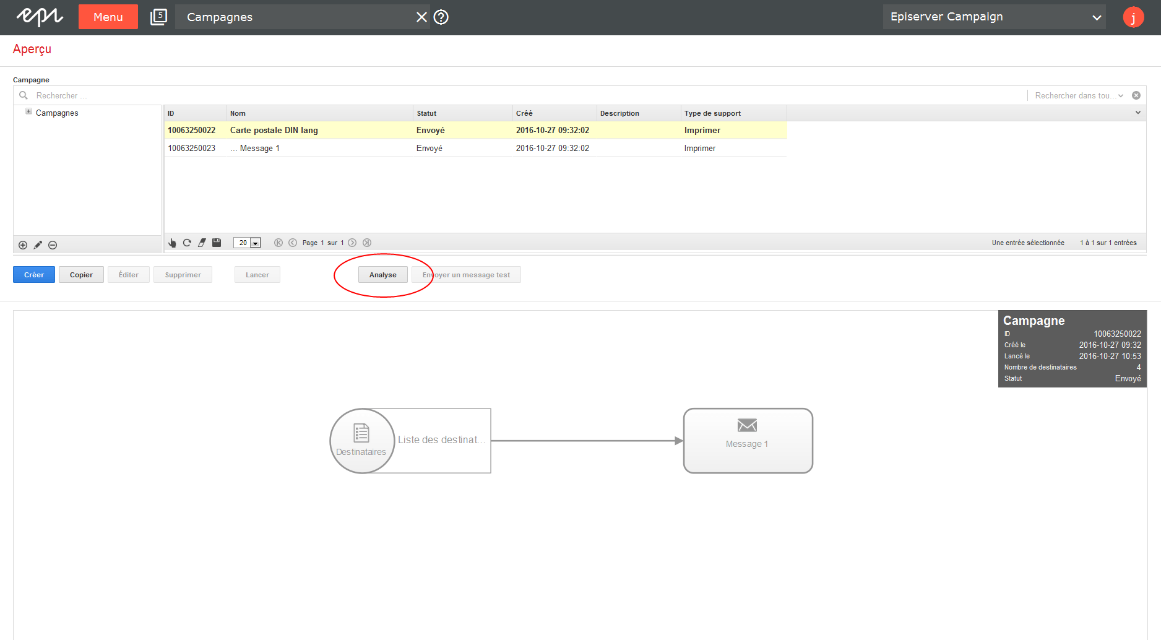Click the 'Liste des destinat...' box

tap(441, 440)
